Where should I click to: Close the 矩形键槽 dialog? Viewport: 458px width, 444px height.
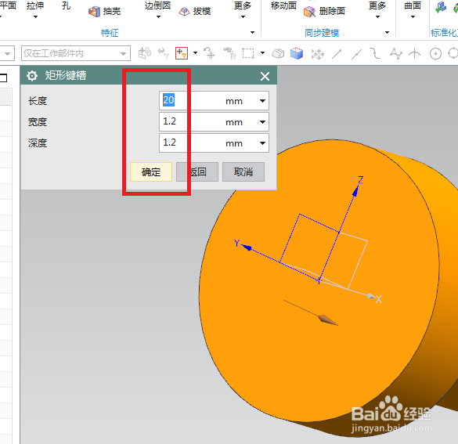[265, 77]
